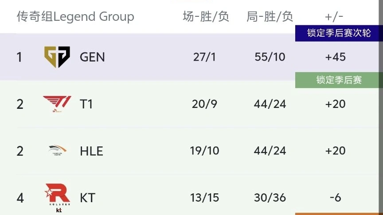This screenshot has height=215, width=383.
Task: Click the 场-胜/负 column header
Action: (x=206, y=16)
